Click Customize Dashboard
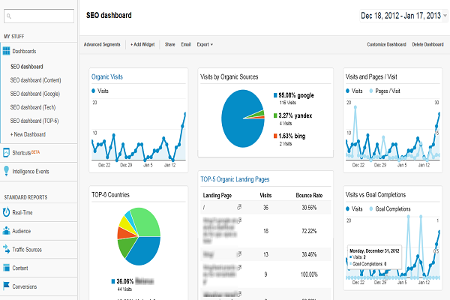 (386, 44)
